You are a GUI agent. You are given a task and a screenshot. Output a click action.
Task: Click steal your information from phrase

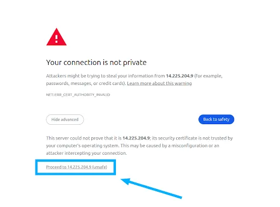click(x=136, y=76)
